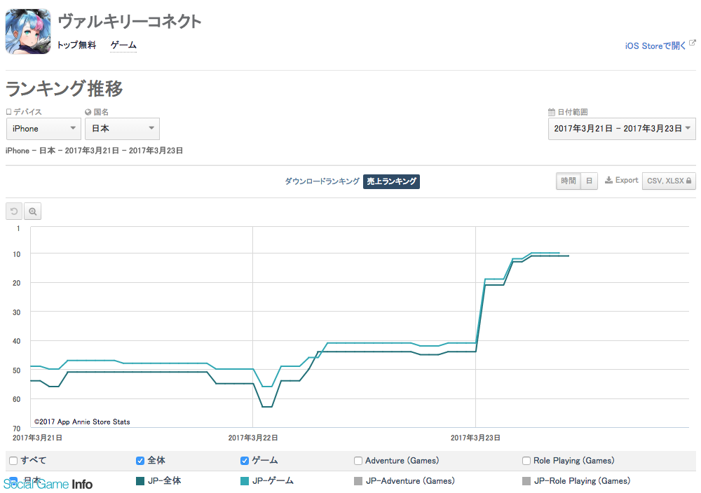
Task: Click the calendar icon beside 日付範囲
Action: tap(552, 112)
